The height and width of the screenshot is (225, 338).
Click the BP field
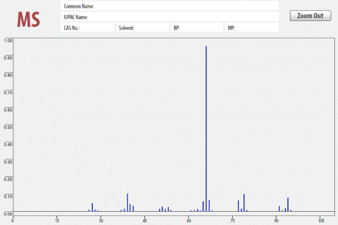197,27
